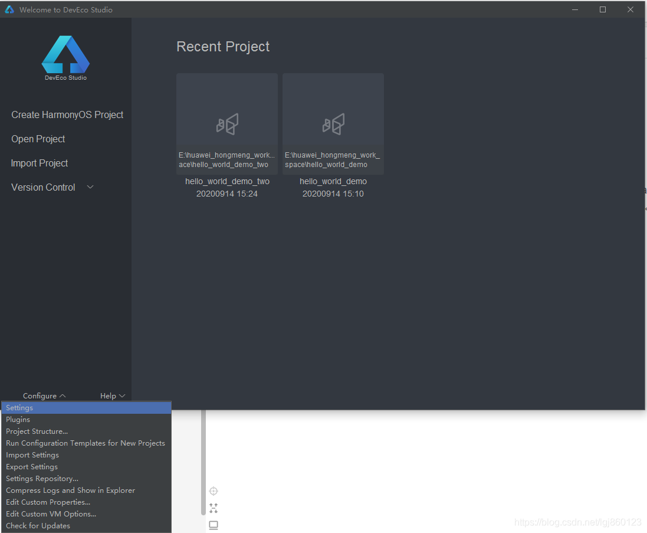Choose Run Configuration Templates for New Projects

click(x=86, y=443)
